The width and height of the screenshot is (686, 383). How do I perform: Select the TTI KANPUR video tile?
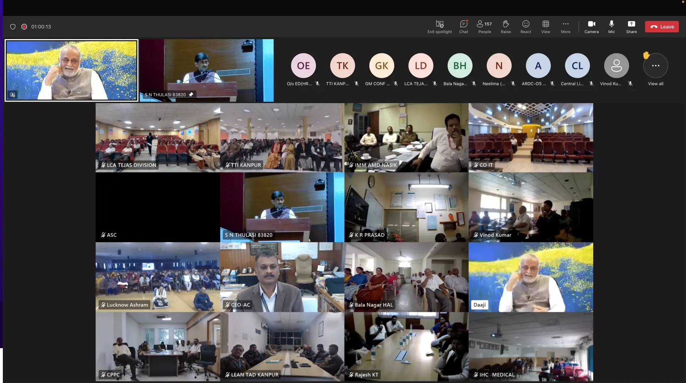(x=282, y=138)
